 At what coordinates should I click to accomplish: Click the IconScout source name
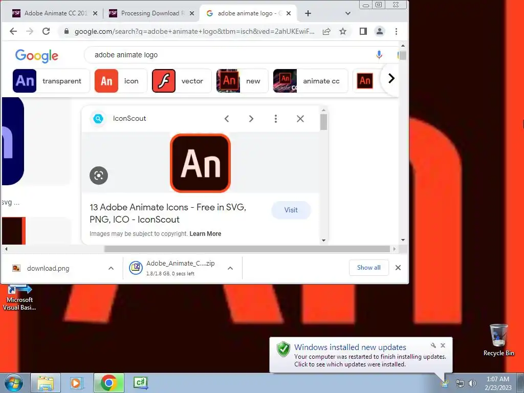[129, 118]
